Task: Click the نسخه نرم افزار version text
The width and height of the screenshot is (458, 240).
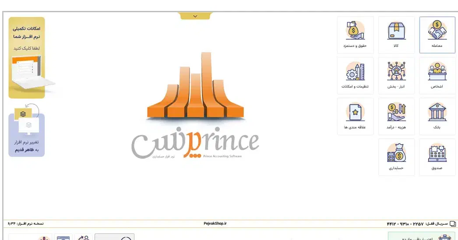Action: tap(26, 223)
